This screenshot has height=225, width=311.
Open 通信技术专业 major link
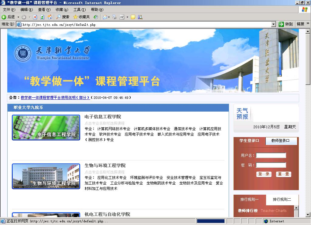point(185,129)
